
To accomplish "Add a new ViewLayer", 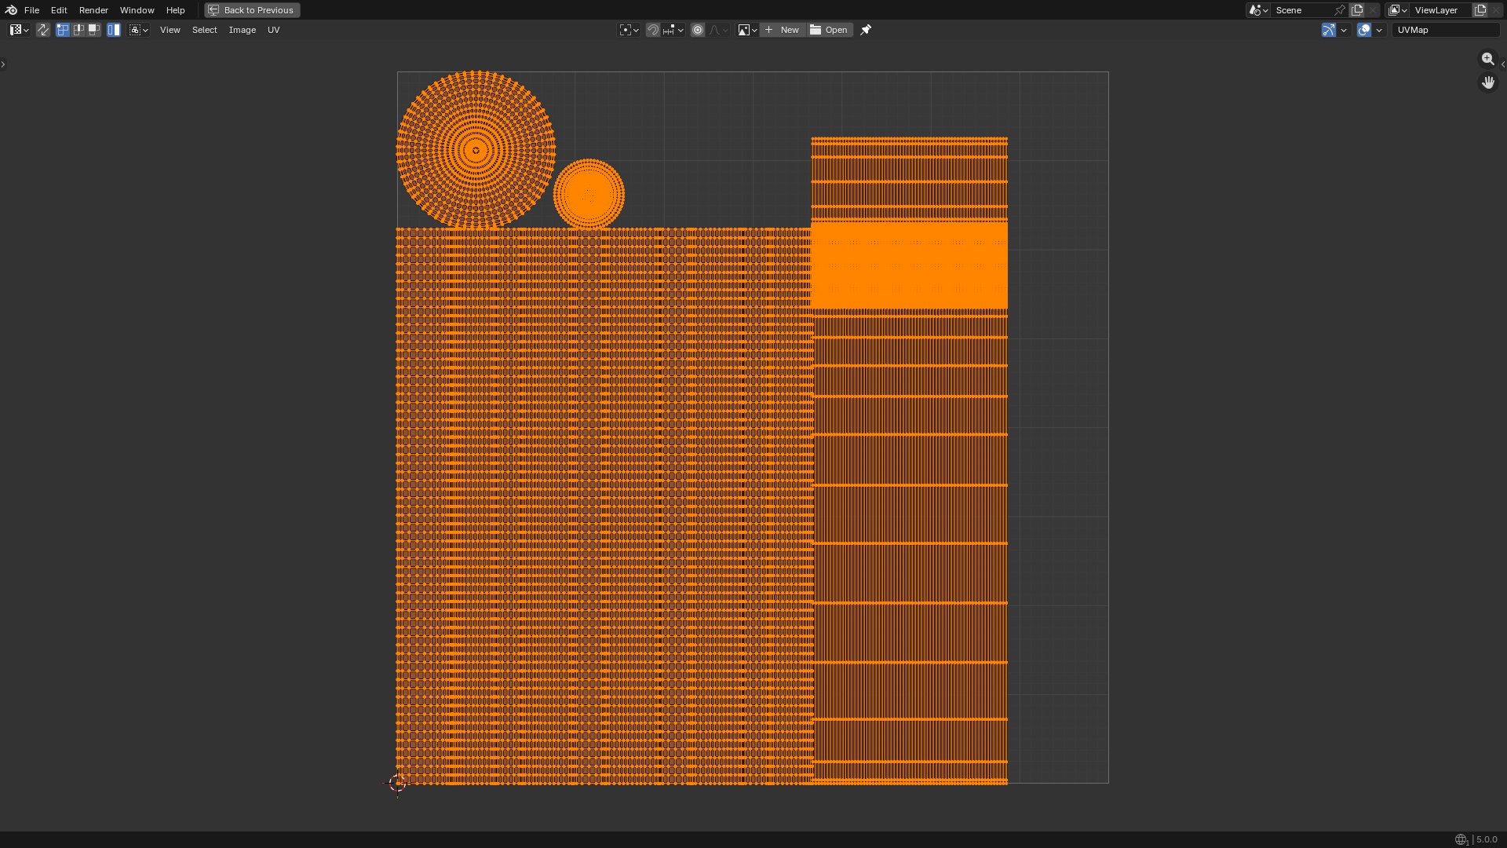I will (1480, 10).
